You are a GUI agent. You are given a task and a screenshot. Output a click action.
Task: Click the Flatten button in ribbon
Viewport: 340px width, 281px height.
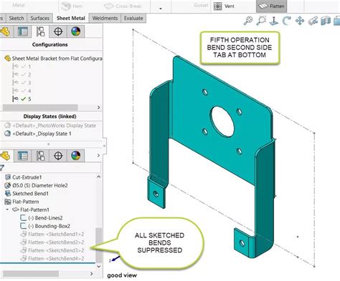tap(271, 6)
